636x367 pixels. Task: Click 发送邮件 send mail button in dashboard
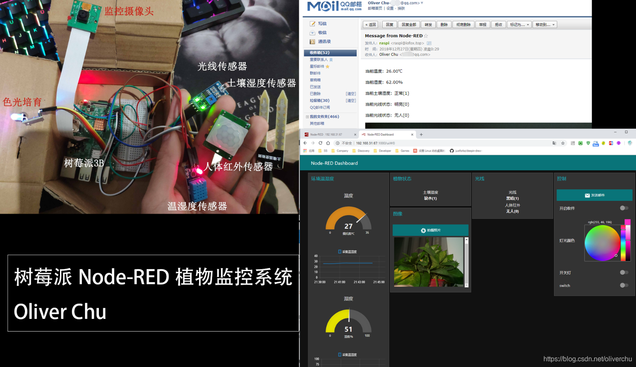coord(594,195)
